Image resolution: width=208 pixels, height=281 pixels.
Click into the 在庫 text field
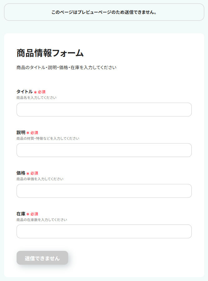pyautogui.click(x=104, y=231)
